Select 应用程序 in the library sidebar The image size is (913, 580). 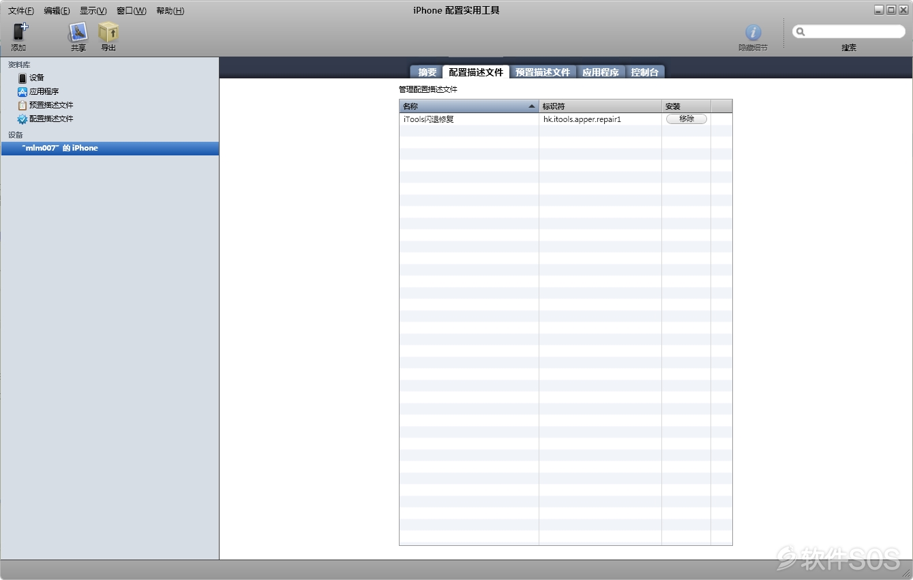[x=44, y=91]
